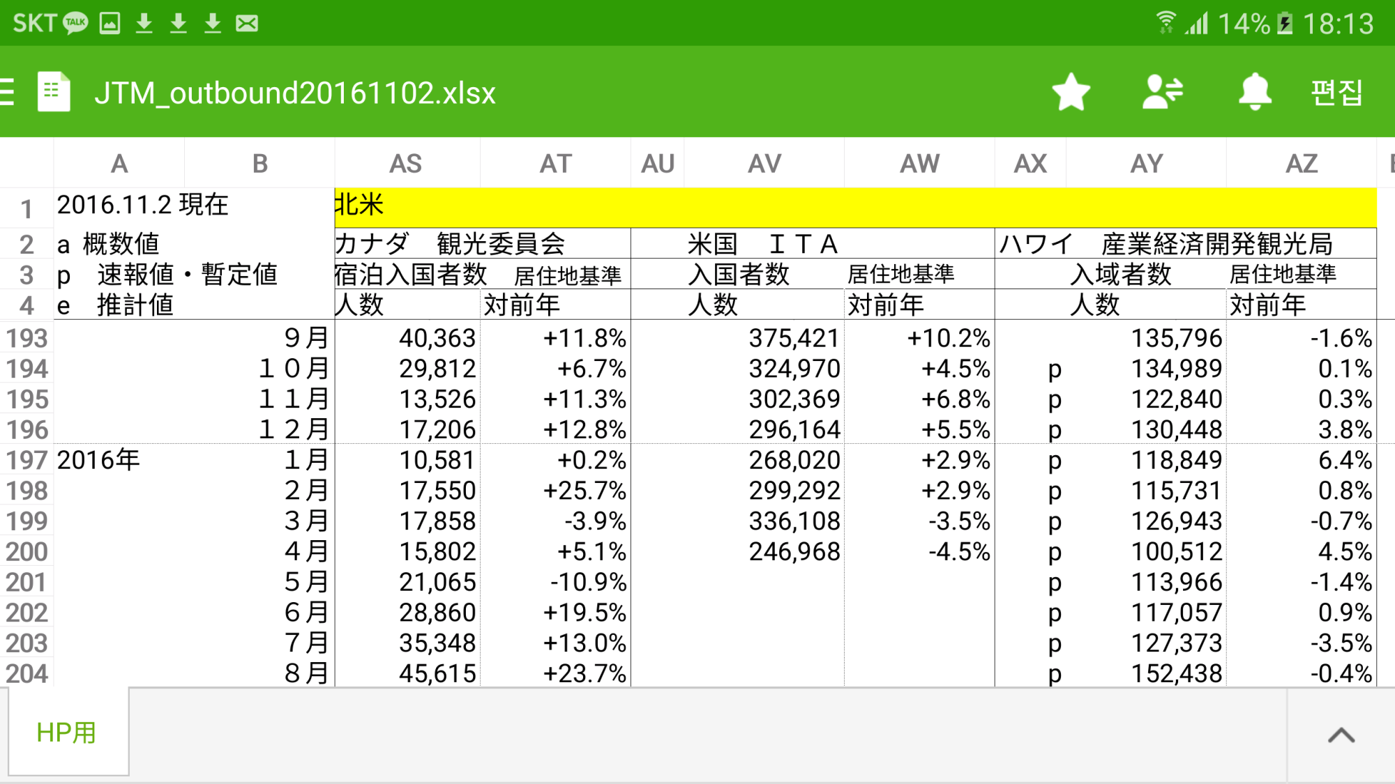Select cell with value 40,363
Viewport: 1395px width, 784px height.
click(407, 338)
